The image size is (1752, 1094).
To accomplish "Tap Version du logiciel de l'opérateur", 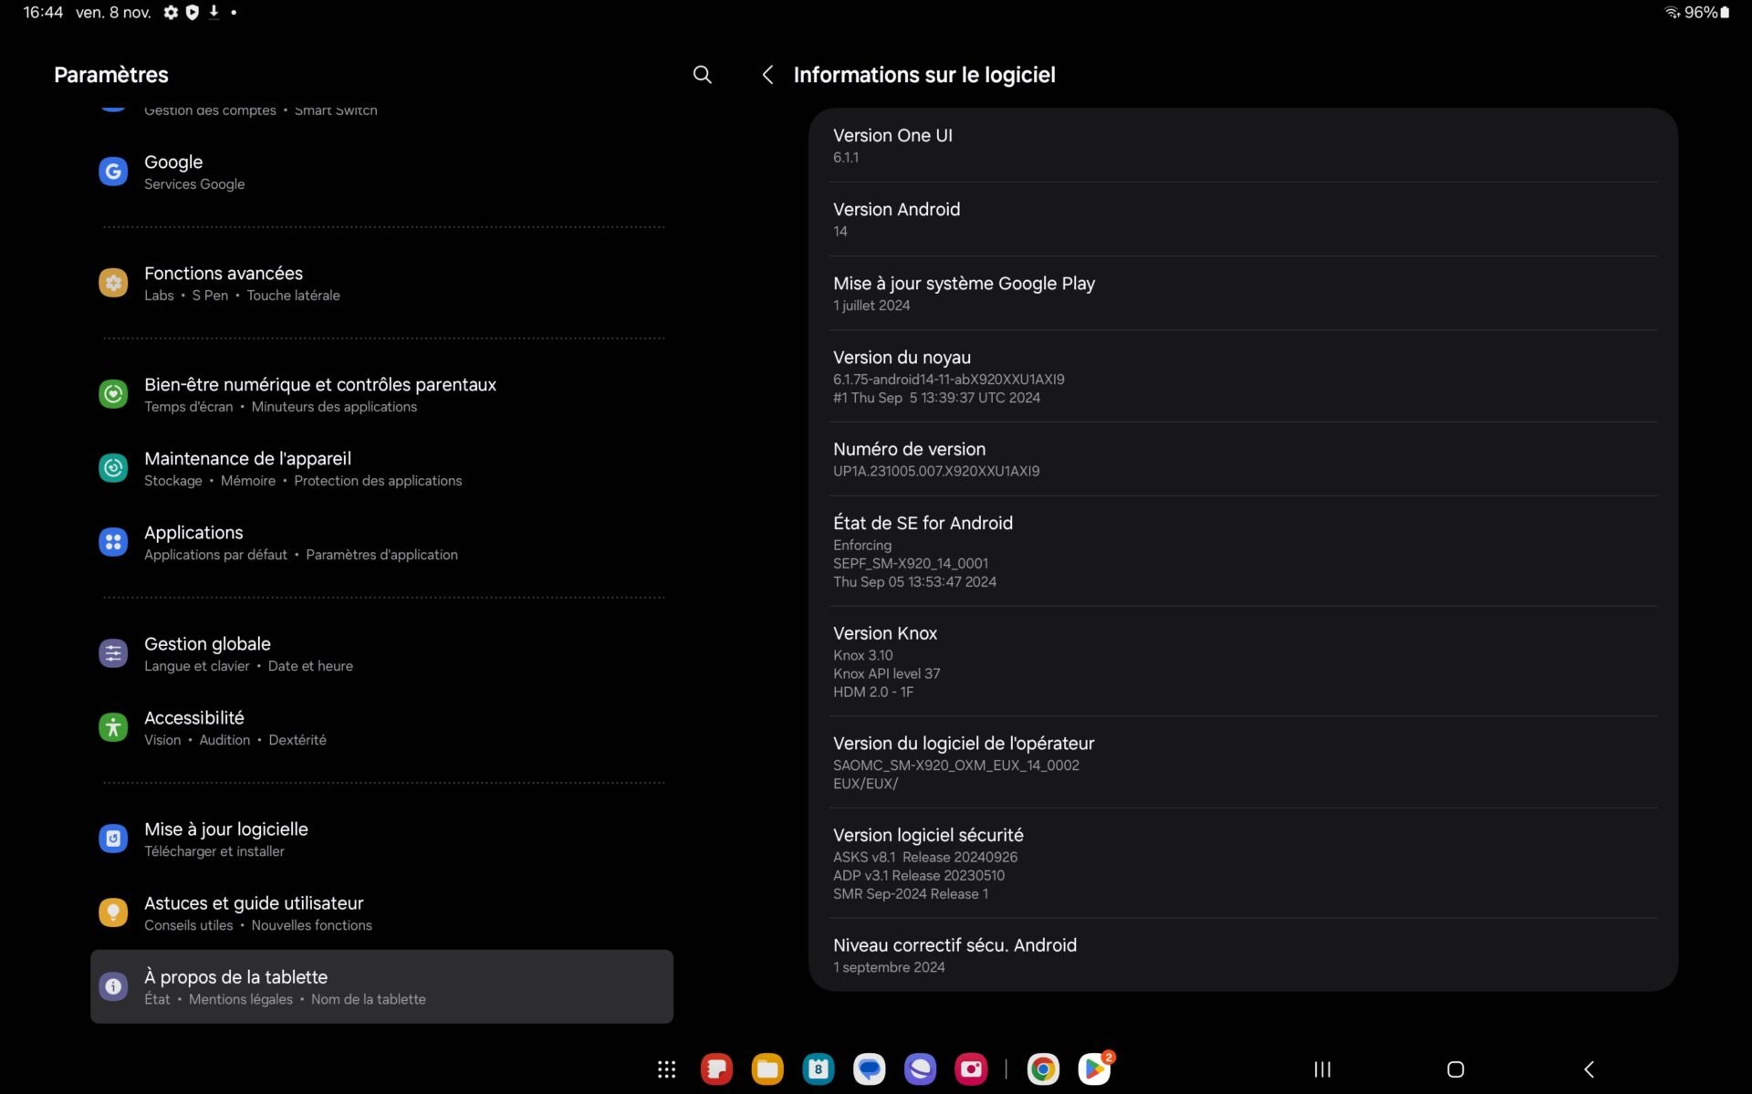I will pos(1243,762).
